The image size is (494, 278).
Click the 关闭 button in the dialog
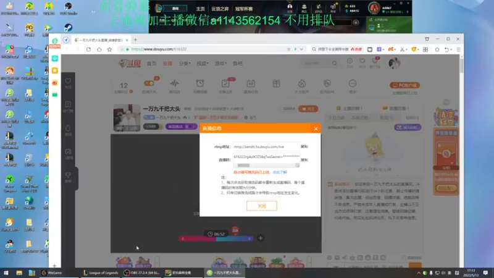(x=261, y=206)
